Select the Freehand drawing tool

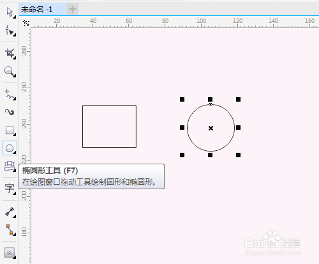pyautogui.click(x=10, y=95)
